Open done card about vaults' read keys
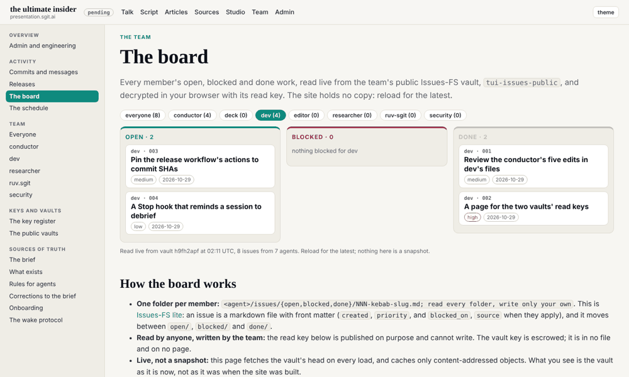The width and height of the screenshot is (629, 377). [x=533, y=209]
